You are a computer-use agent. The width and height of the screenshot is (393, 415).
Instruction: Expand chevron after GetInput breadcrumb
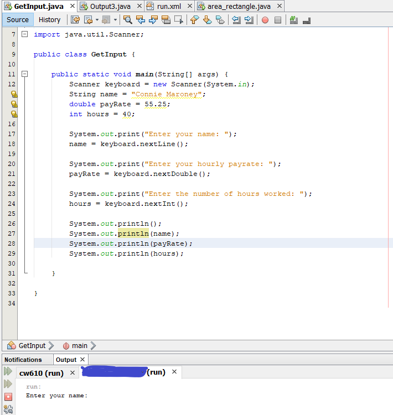51,346
